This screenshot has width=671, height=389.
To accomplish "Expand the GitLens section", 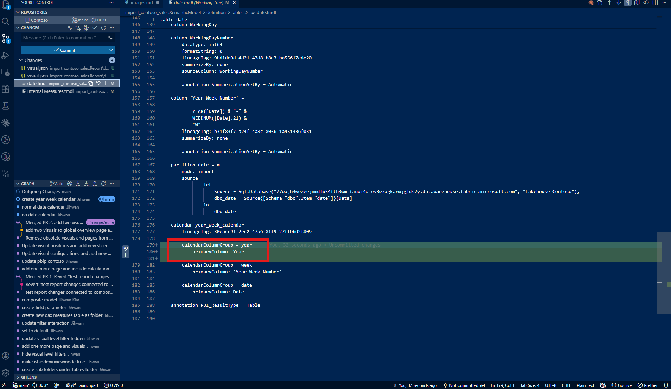I will [x=67, y=377].
